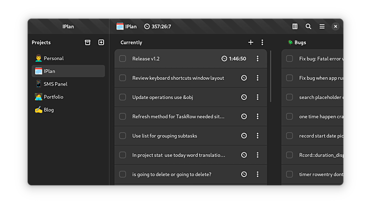Click the IPlan project title in header
Viewport: 371px width, 208px height.
(127, 27)
